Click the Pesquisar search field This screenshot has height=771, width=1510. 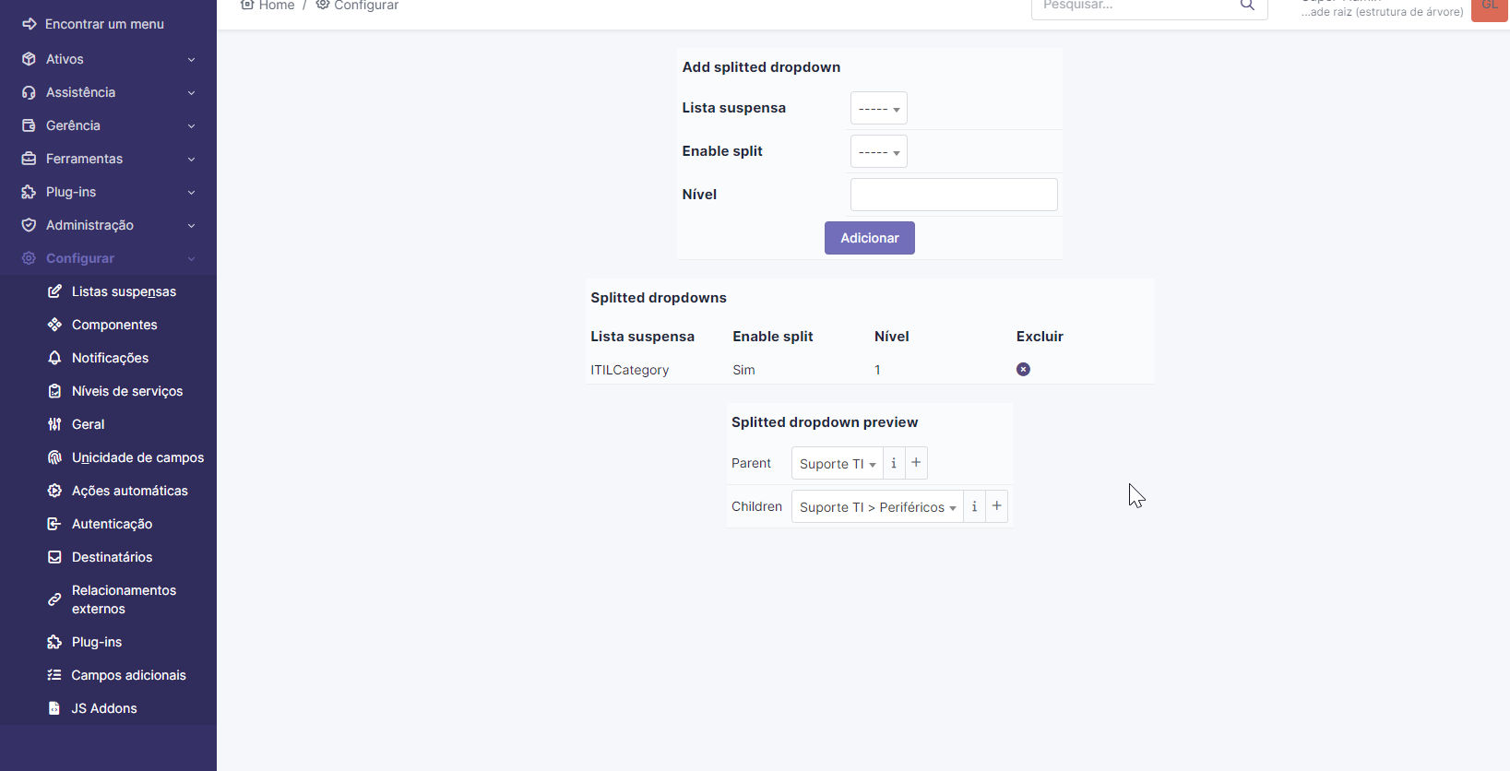1149,7
